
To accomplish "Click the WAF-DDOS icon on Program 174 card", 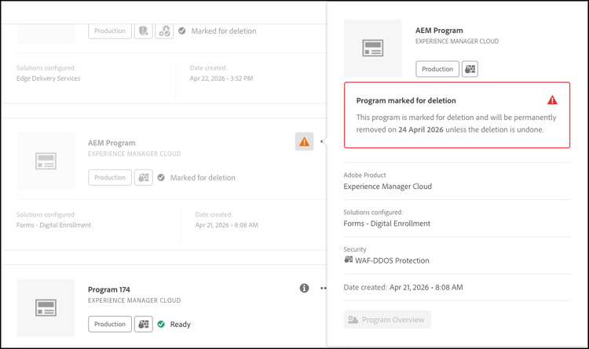I will coord(144,324).
